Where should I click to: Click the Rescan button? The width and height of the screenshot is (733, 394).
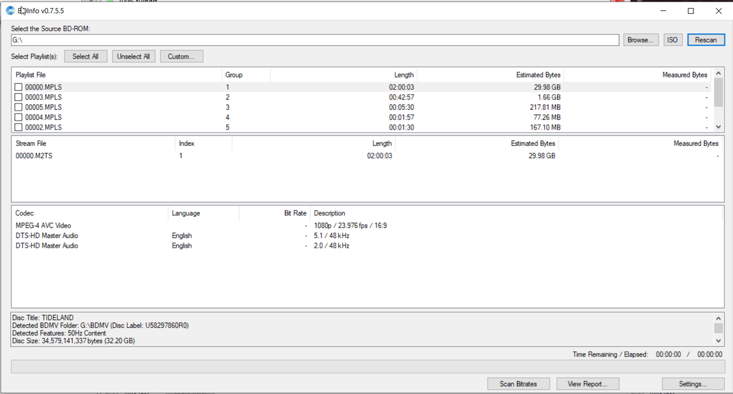click(706, 40)
